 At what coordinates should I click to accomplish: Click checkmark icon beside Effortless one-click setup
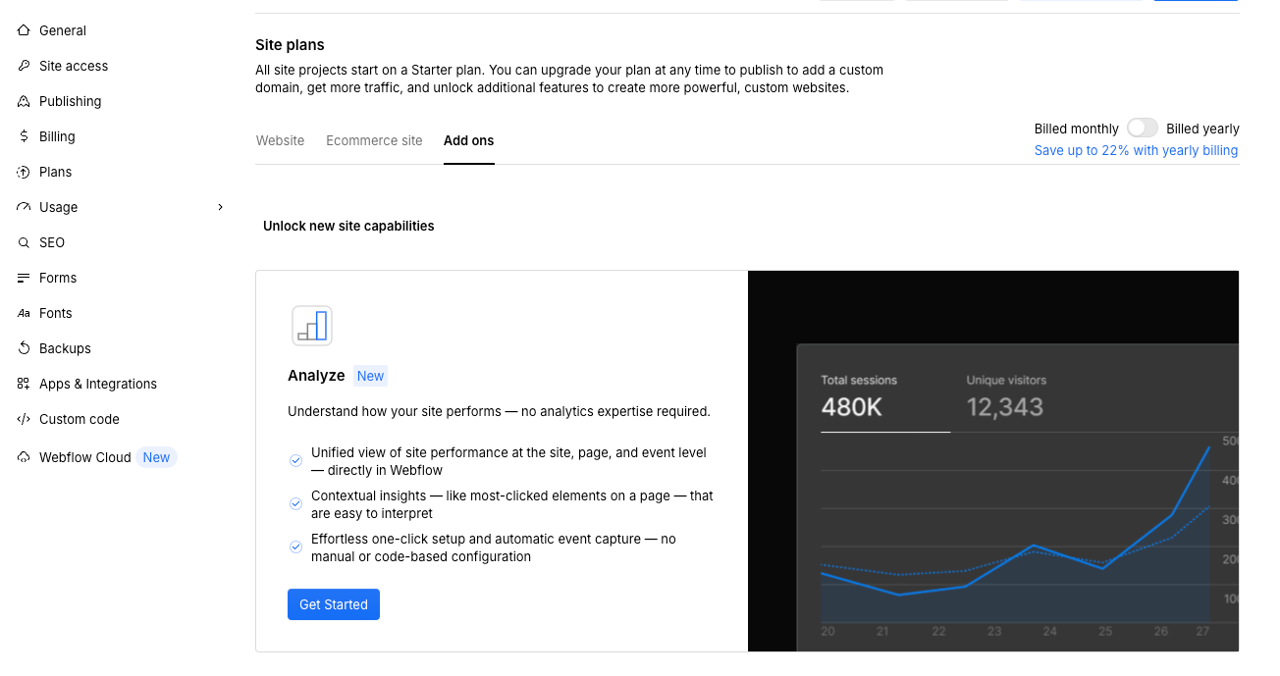(295, 546)
